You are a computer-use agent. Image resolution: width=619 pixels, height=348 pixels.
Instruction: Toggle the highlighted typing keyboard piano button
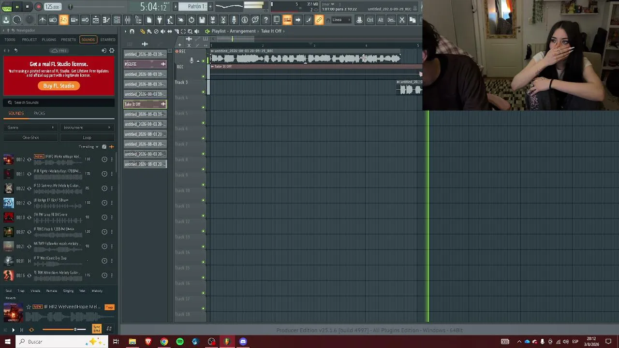click(287, 20)
